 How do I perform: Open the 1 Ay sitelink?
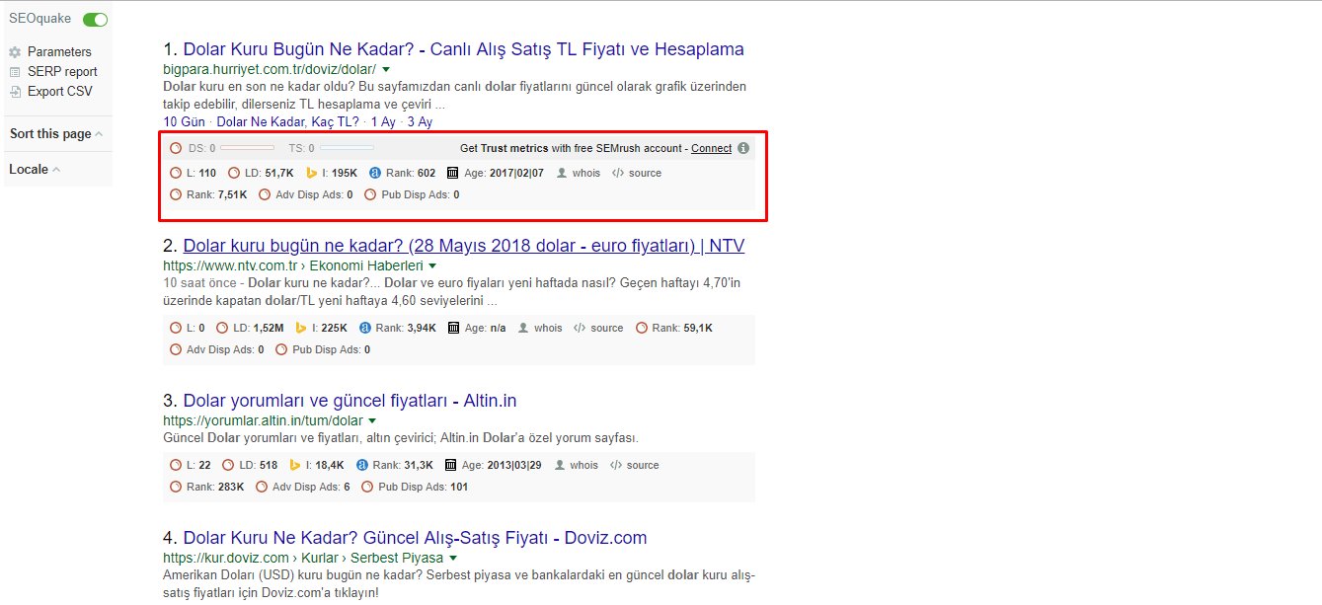[x=383, y=122]
